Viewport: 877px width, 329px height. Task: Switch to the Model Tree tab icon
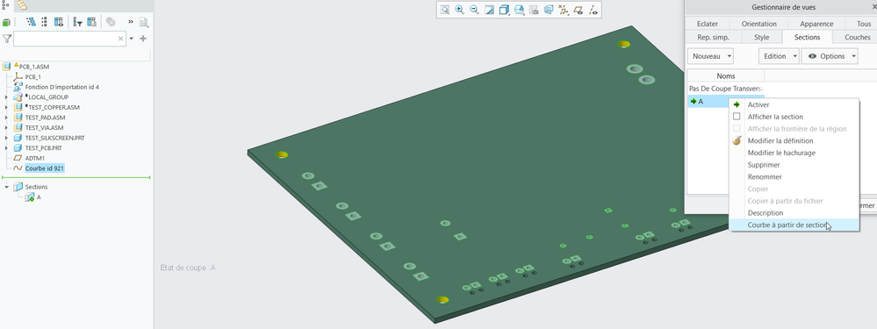pyautogui.click(x=6, y=5)
